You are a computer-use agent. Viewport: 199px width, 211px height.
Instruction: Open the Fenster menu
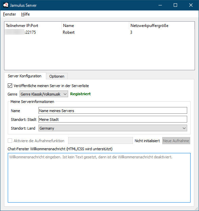[9, 14]
